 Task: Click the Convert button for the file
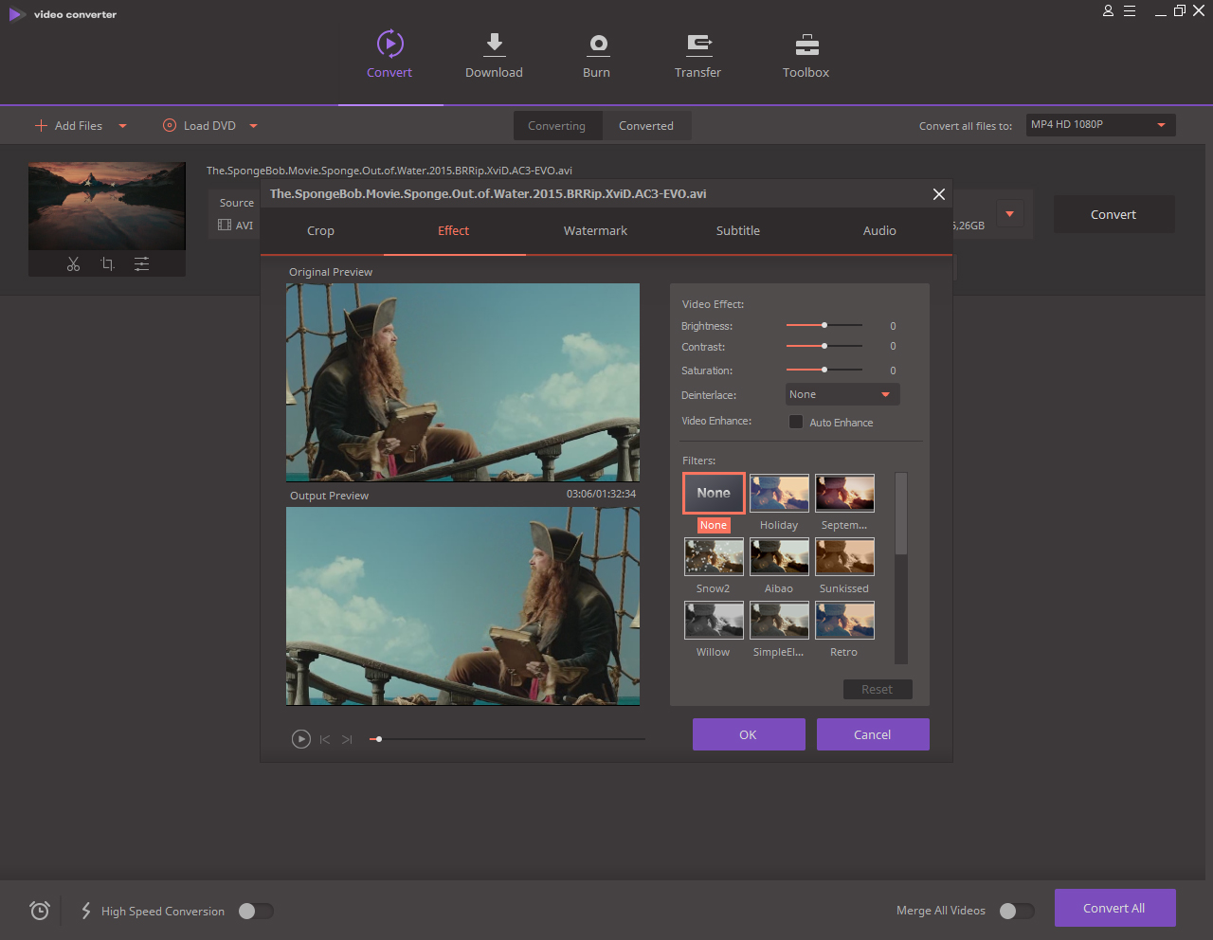pos(1113,214)
